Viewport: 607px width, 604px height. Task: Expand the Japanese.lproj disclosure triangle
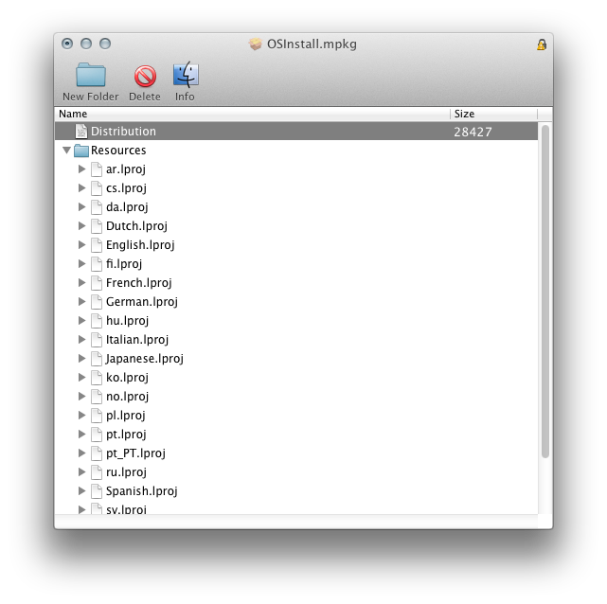(x=81, y=358)
